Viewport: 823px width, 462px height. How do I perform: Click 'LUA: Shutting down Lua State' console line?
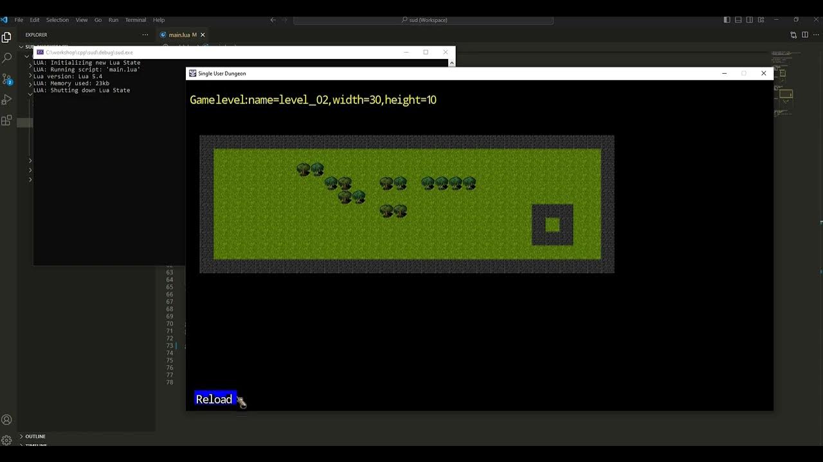(82, 90)
